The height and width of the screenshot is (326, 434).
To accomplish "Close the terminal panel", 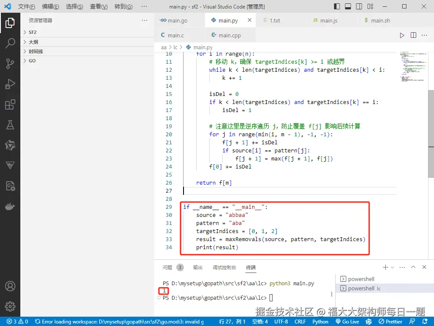I will 424,267.
